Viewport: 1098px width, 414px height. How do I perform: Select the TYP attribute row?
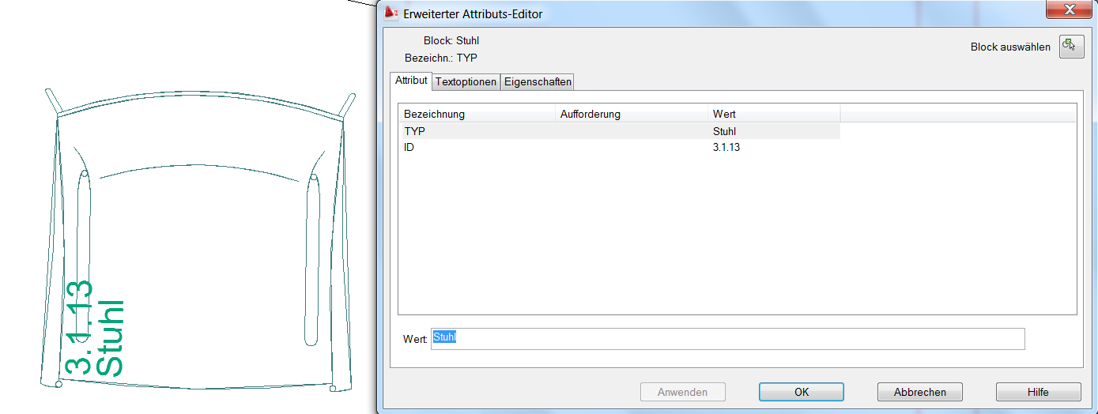pyautogui.click(x=415, y=131)
